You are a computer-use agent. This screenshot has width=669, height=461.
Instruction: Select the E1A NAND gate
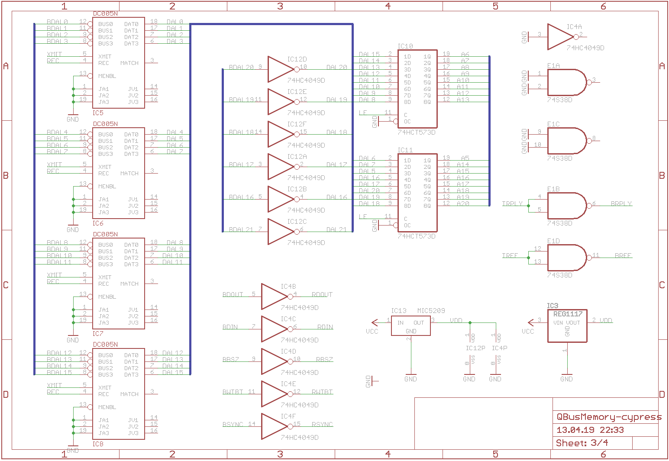tap(569, 82)
